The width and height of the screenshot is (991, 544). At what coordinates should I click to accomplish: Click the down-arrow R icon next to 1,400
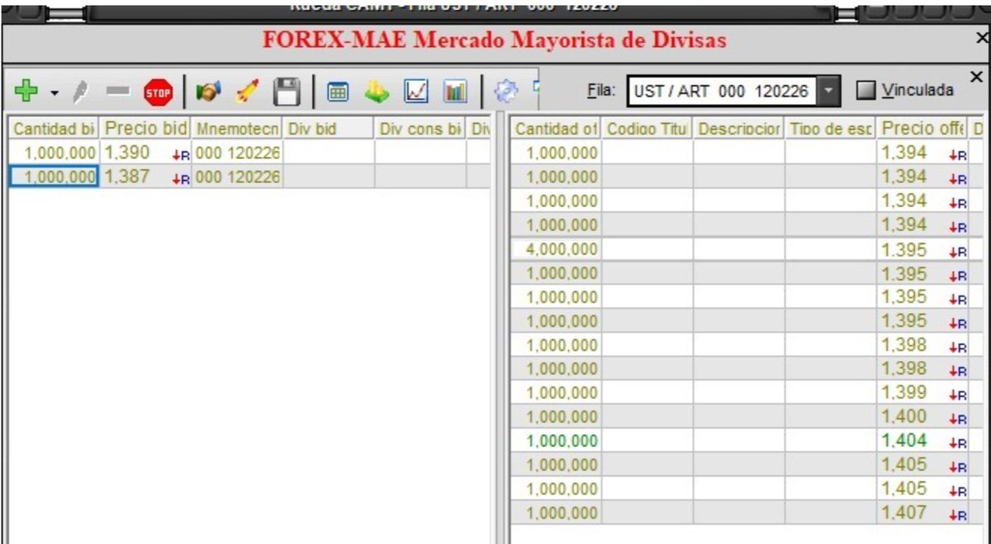pos(957,419)
